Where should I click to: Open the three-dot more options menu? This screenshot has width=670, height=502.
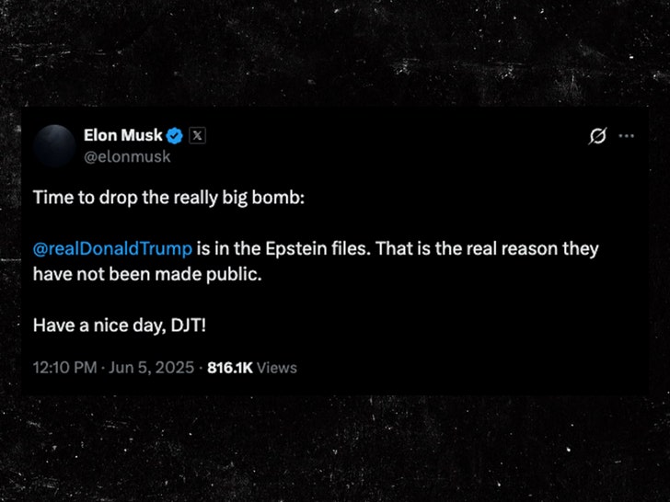627,136
